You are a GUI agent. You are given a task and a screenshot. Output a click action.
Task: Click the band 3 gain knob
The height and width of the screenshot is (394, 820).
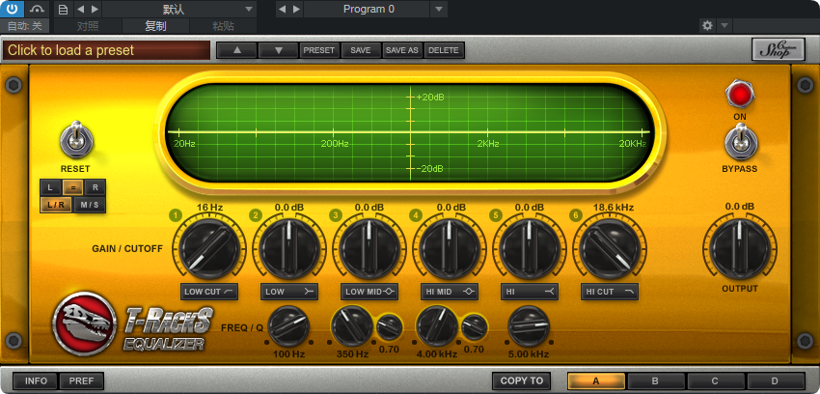(x=369, y=248)
